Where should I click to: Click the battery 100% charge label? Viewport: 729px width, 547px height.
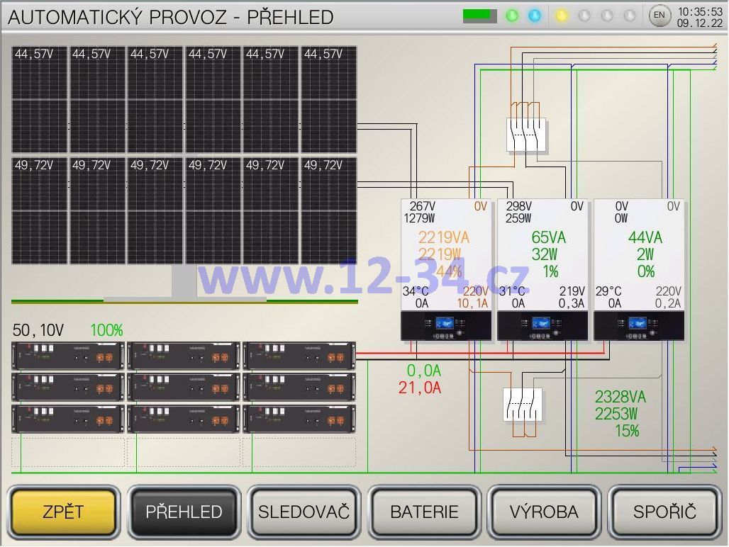tap(106, 330)
